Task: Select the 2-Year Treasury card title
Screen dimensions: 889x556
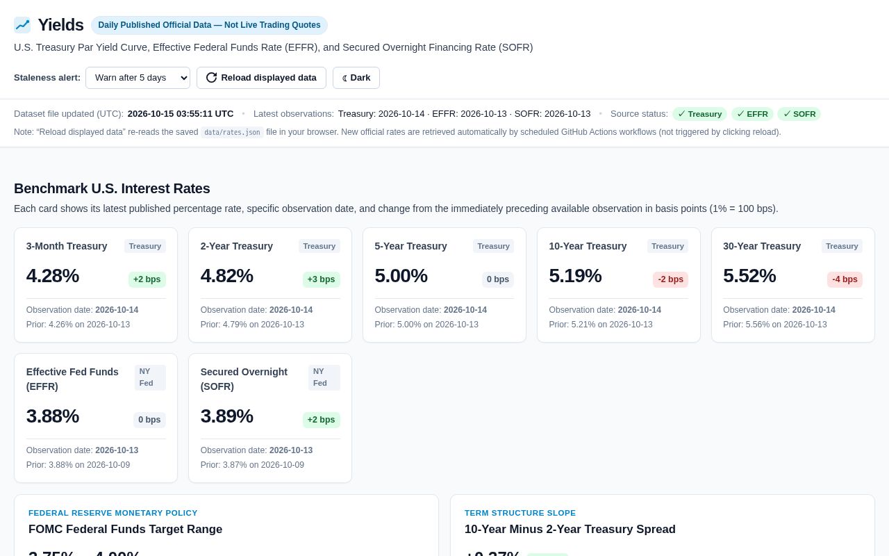Action: [237, 246]
